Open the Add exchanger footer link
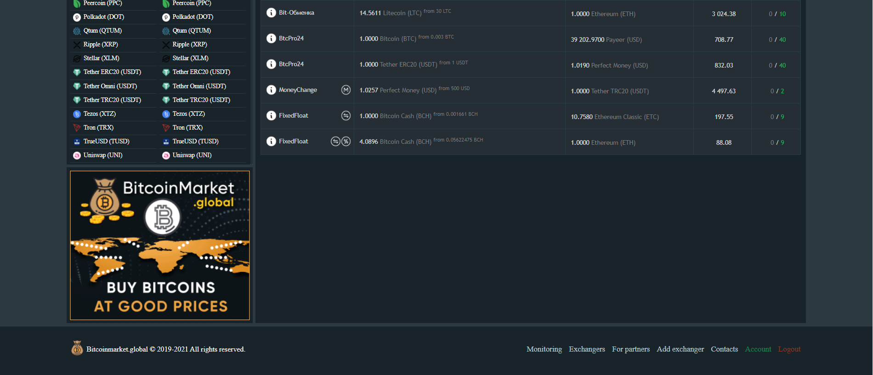The width and height of the screenshot is (873, 375). [x=680, y=349]
